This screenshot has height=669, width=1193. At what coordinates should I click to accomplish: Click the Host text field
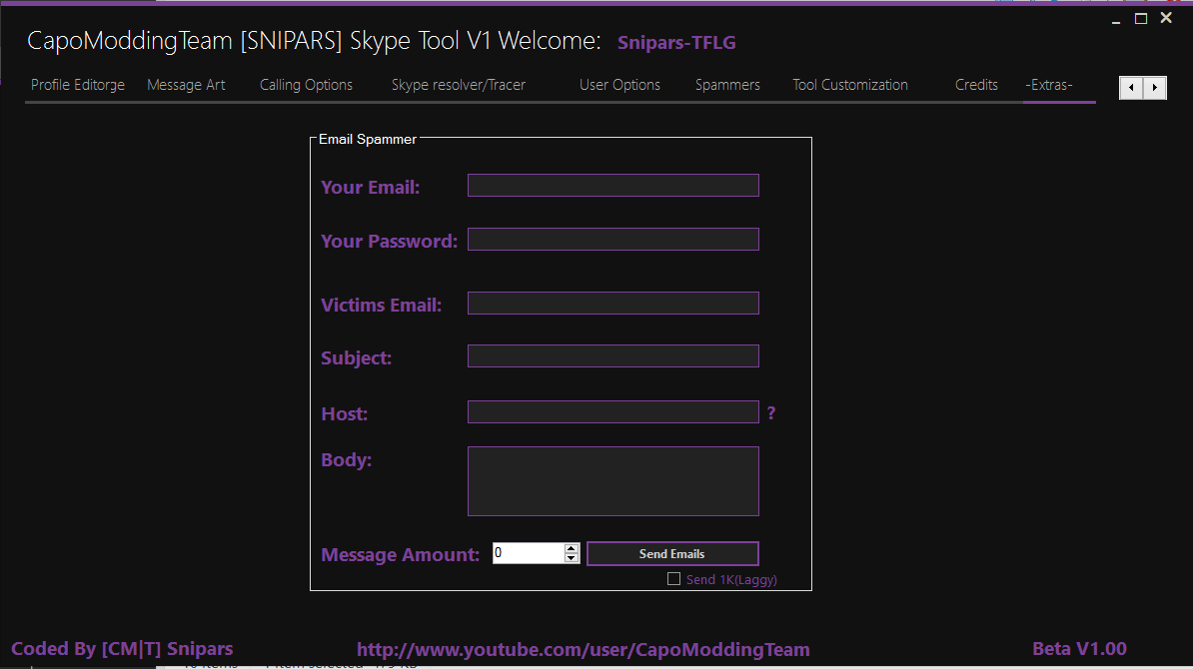tap(613, 412)
